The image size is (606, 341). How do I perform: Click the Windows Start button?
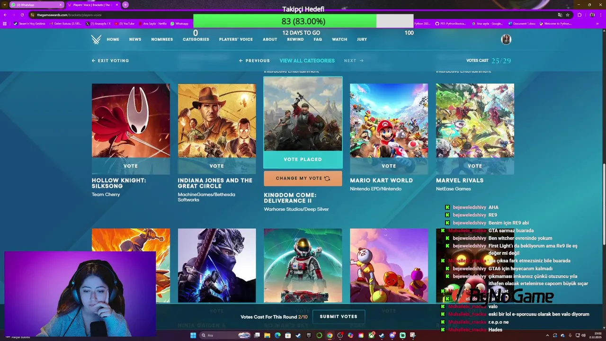(193, 335)
